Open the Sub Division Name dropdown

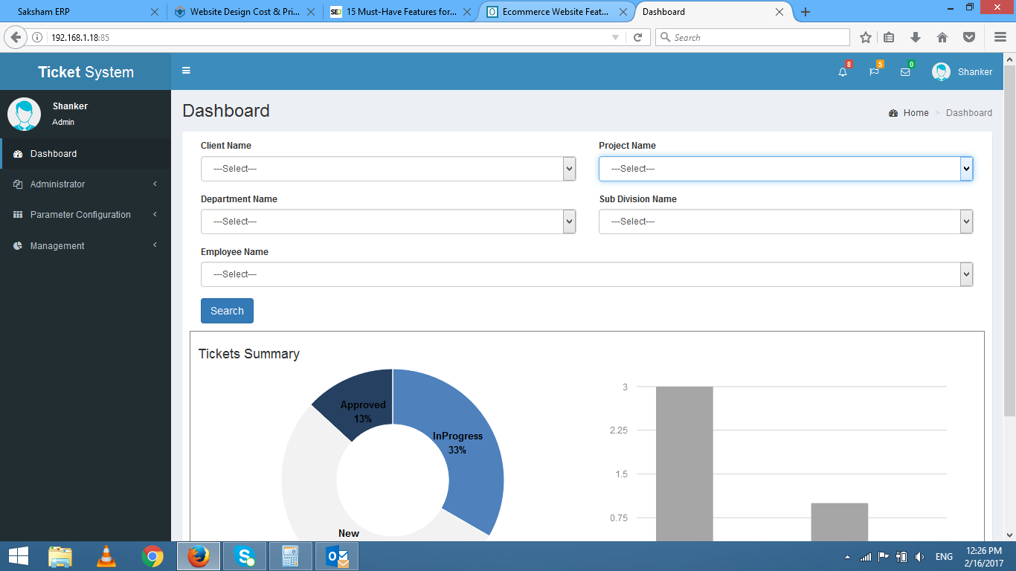(785, 222)
